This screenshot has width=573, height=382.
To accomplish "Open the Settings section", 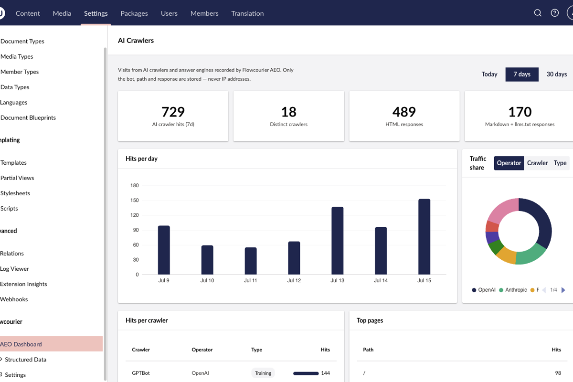I will point(96,13).
